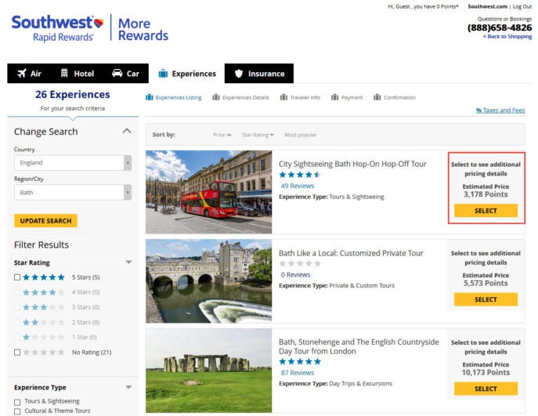Select the Bath Like a Local tour
This screenshot has width=538, height=416.
[486, 299]
